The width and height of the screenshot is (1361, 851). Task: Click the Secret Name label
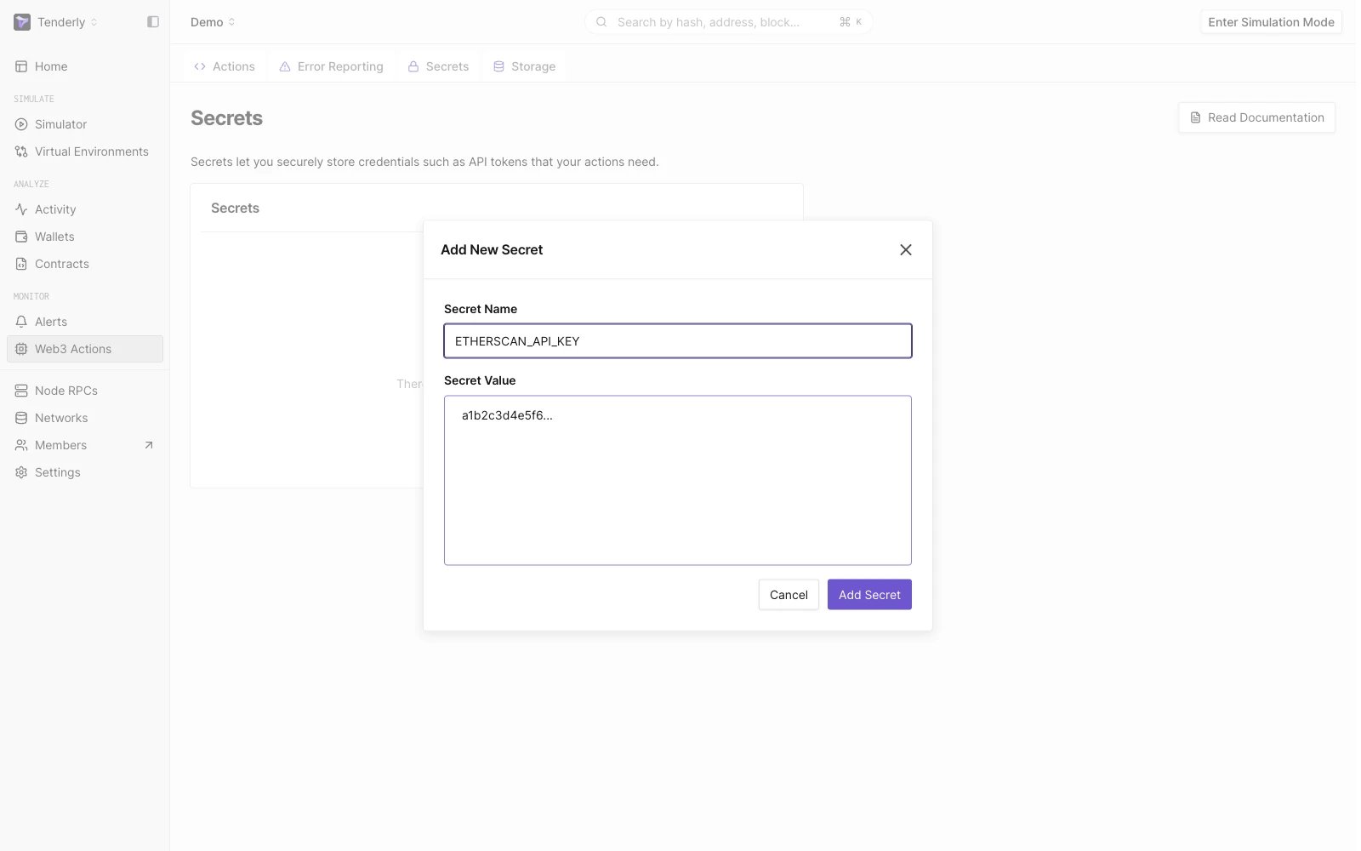481,309
